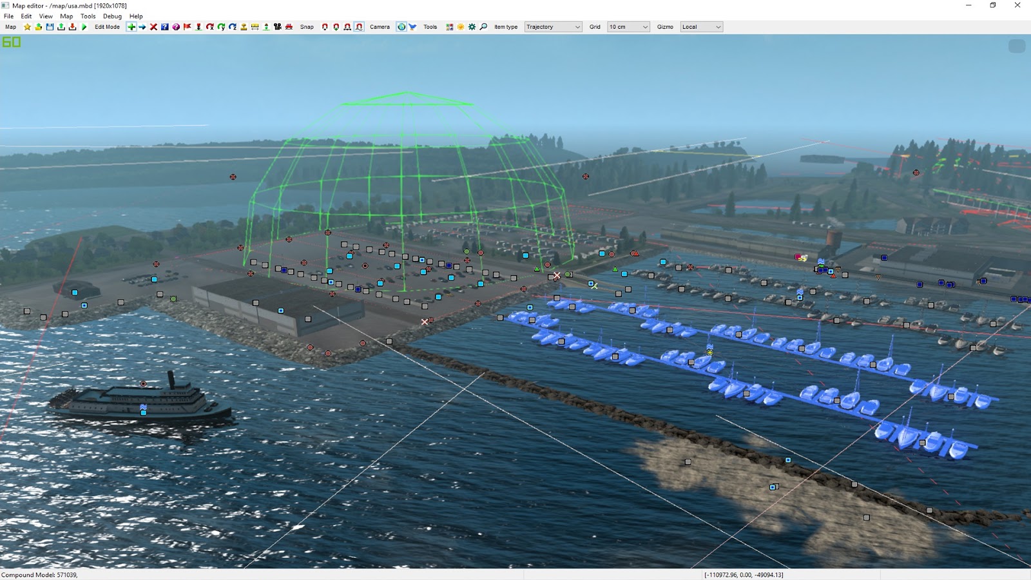Toggle the globe camera mode button
The image size is (1031, 580).
401,27
